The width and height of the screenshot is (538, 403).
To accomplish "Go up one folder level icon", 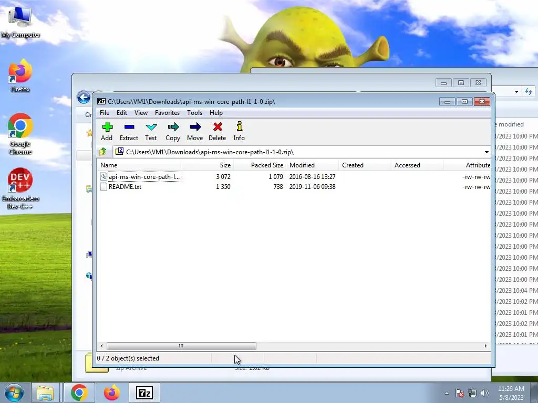I will [102, 152].
